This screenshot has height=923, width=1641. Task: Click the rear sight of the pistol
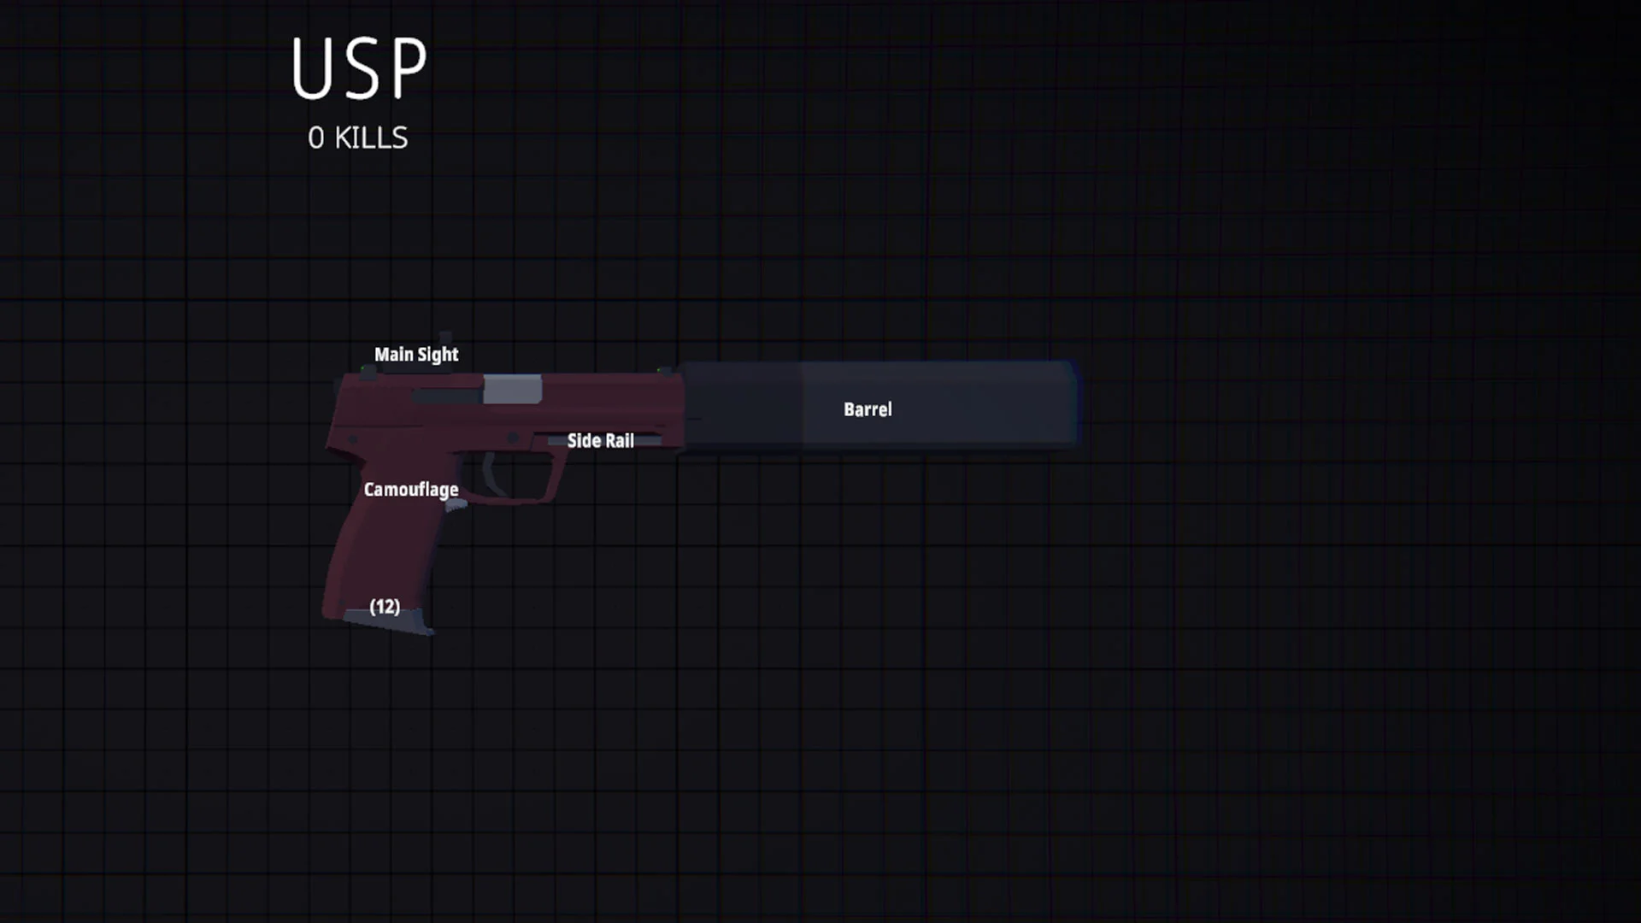[366, 371]
